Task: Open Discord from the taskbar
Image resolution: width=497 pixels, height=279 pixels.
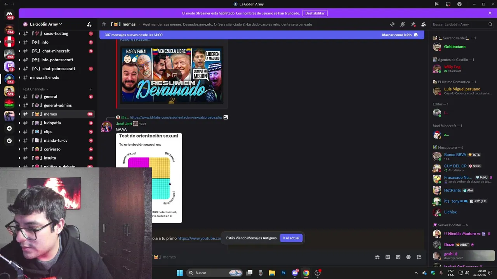Action: [295, 273]
